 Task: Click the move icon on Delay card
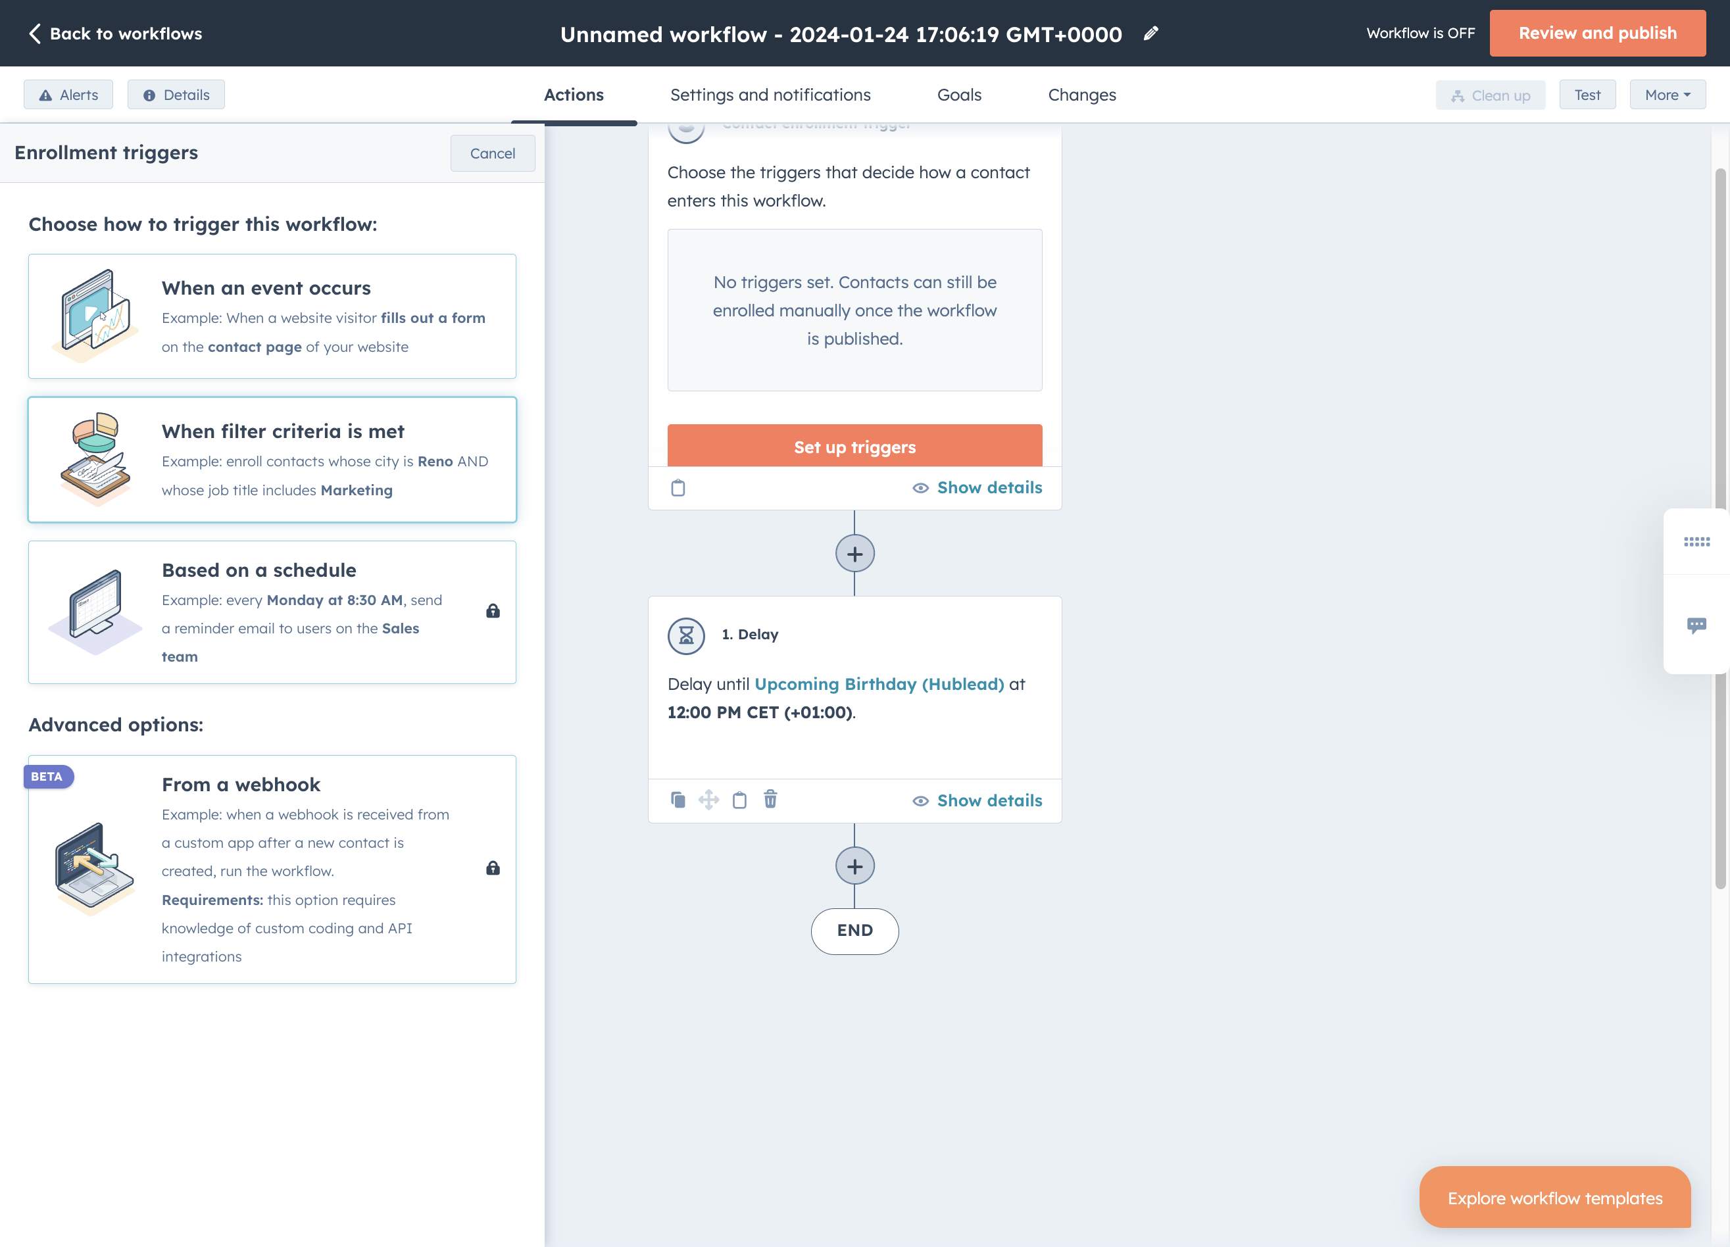click(708, 799)
